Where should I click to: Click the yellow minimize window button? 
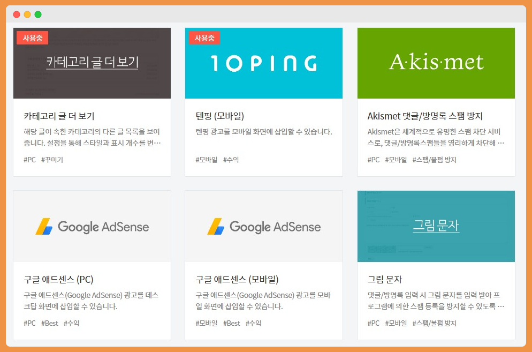27,14
